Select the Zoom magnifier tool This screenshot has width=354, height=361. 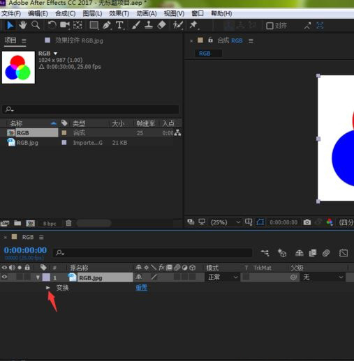tap(36, 25)
